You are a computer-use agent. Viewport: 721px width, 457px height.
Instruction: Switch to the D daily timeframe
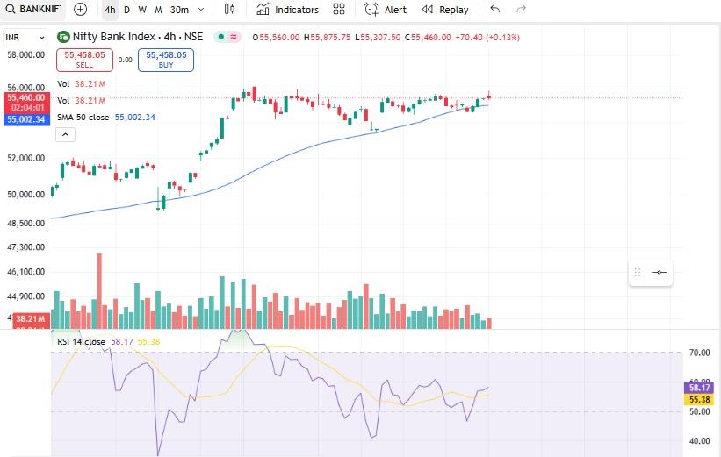(x=127, y=10)
